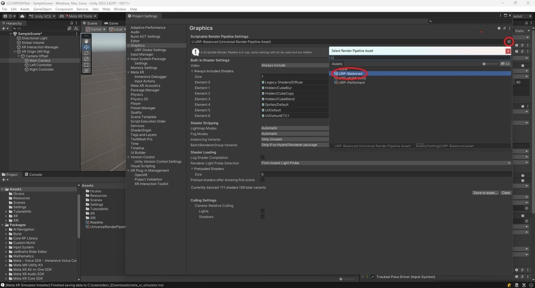This screenshot has height=288, width=535.
Task: Select URP Global Settings in the sidebar
Action: click(150, 50)
